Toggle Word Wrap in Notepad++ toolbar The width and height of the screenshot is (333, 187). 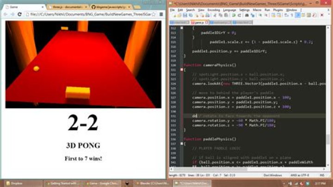pos(286,15)
